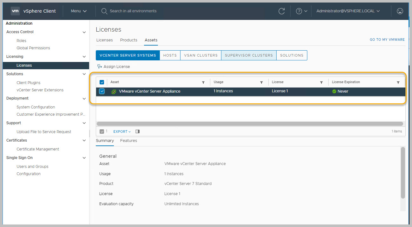Uncheck the VMware vCenter Server Appliance row checkbox
The width and height of the screenshot is (412, 227).
tap(102, 91)
